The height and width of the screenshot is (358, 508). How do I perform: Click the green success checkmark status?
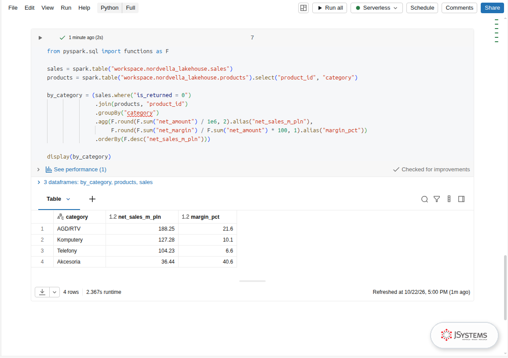tap(62, 37)
